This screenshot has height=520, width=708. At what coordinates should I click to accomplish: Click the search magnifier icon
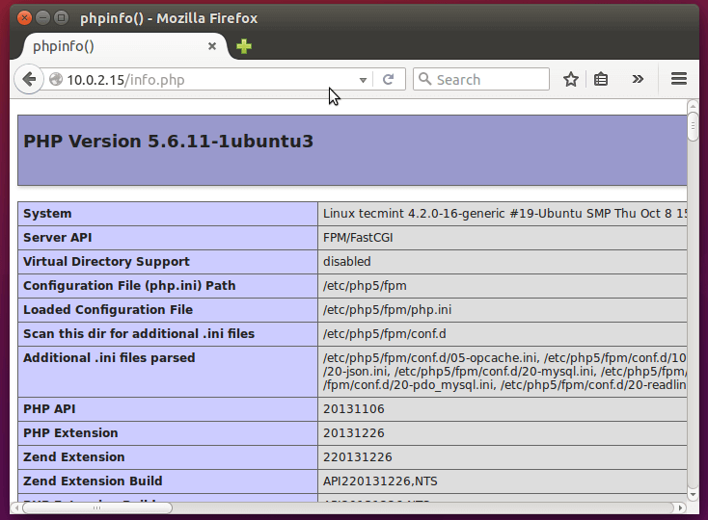pos(424,80)
